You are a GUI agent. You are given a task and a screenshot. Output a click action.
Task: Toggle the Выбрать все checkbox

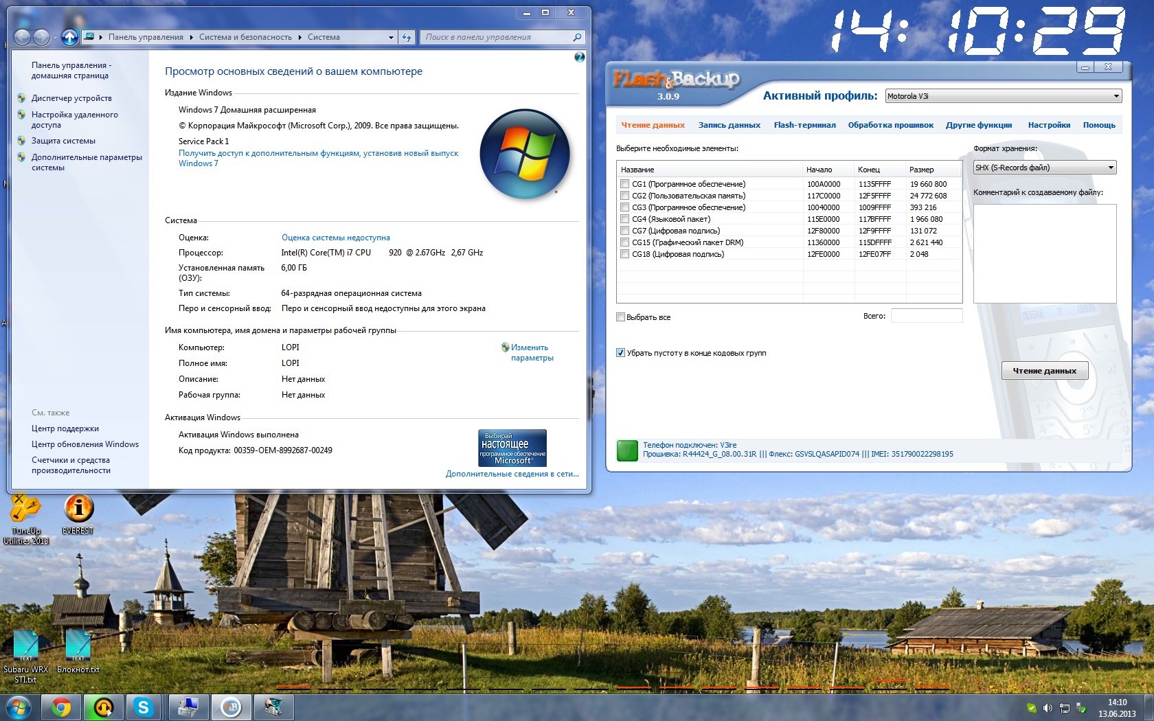620,317
